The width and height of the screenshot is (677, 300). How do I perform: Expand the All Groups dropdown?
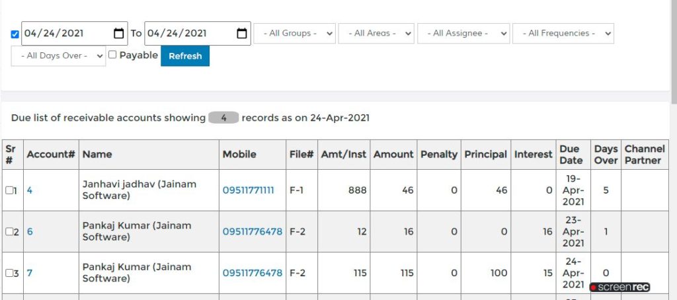(294, 33)
